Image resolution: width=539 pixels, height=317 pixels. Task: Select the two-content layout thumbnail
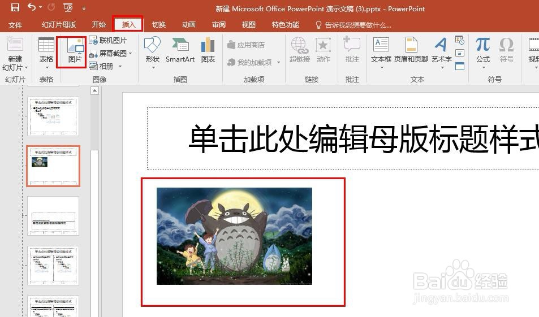pos(53,266)
